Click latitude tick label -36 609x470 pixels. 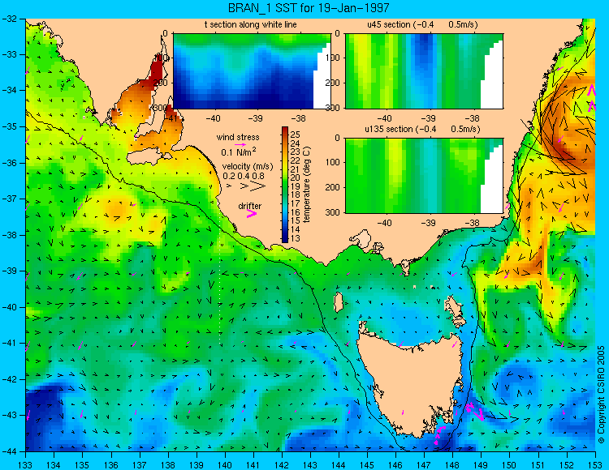pyautogui.click(x=9, y=163)
